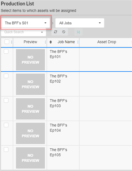Open checkbox column options dots

12,42
